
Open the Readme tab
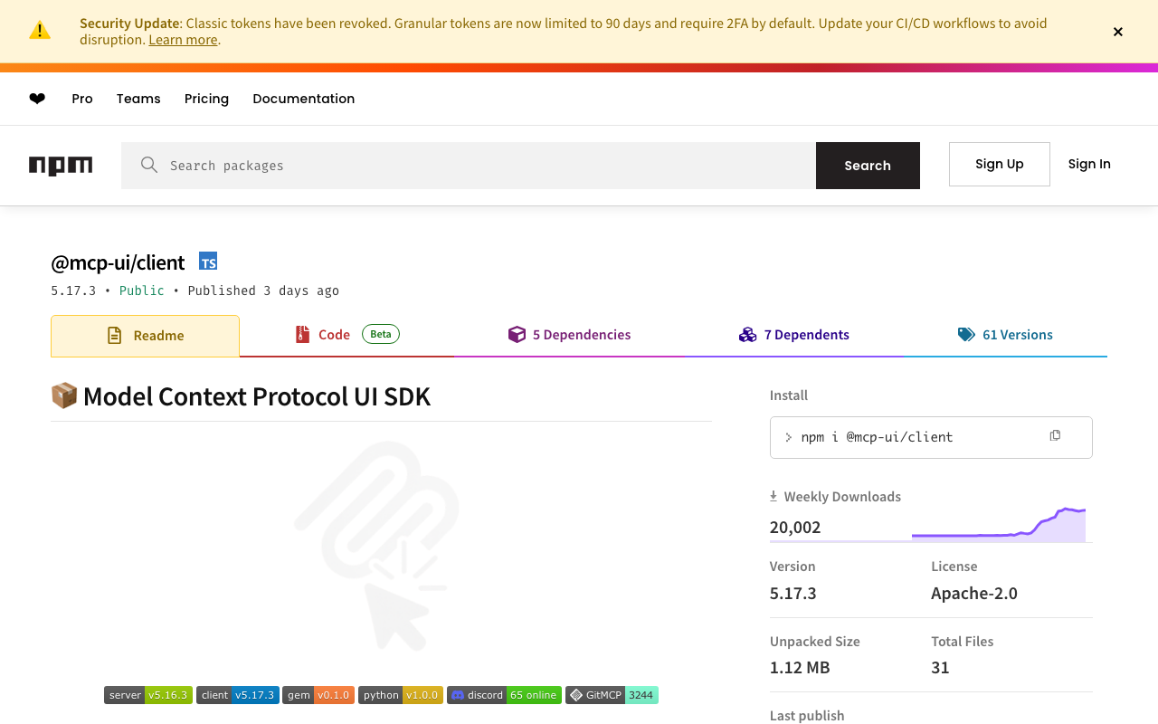tap(146, 336)
